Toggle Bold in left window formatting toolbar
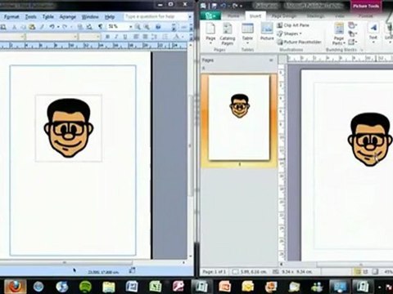 (107, 37)
